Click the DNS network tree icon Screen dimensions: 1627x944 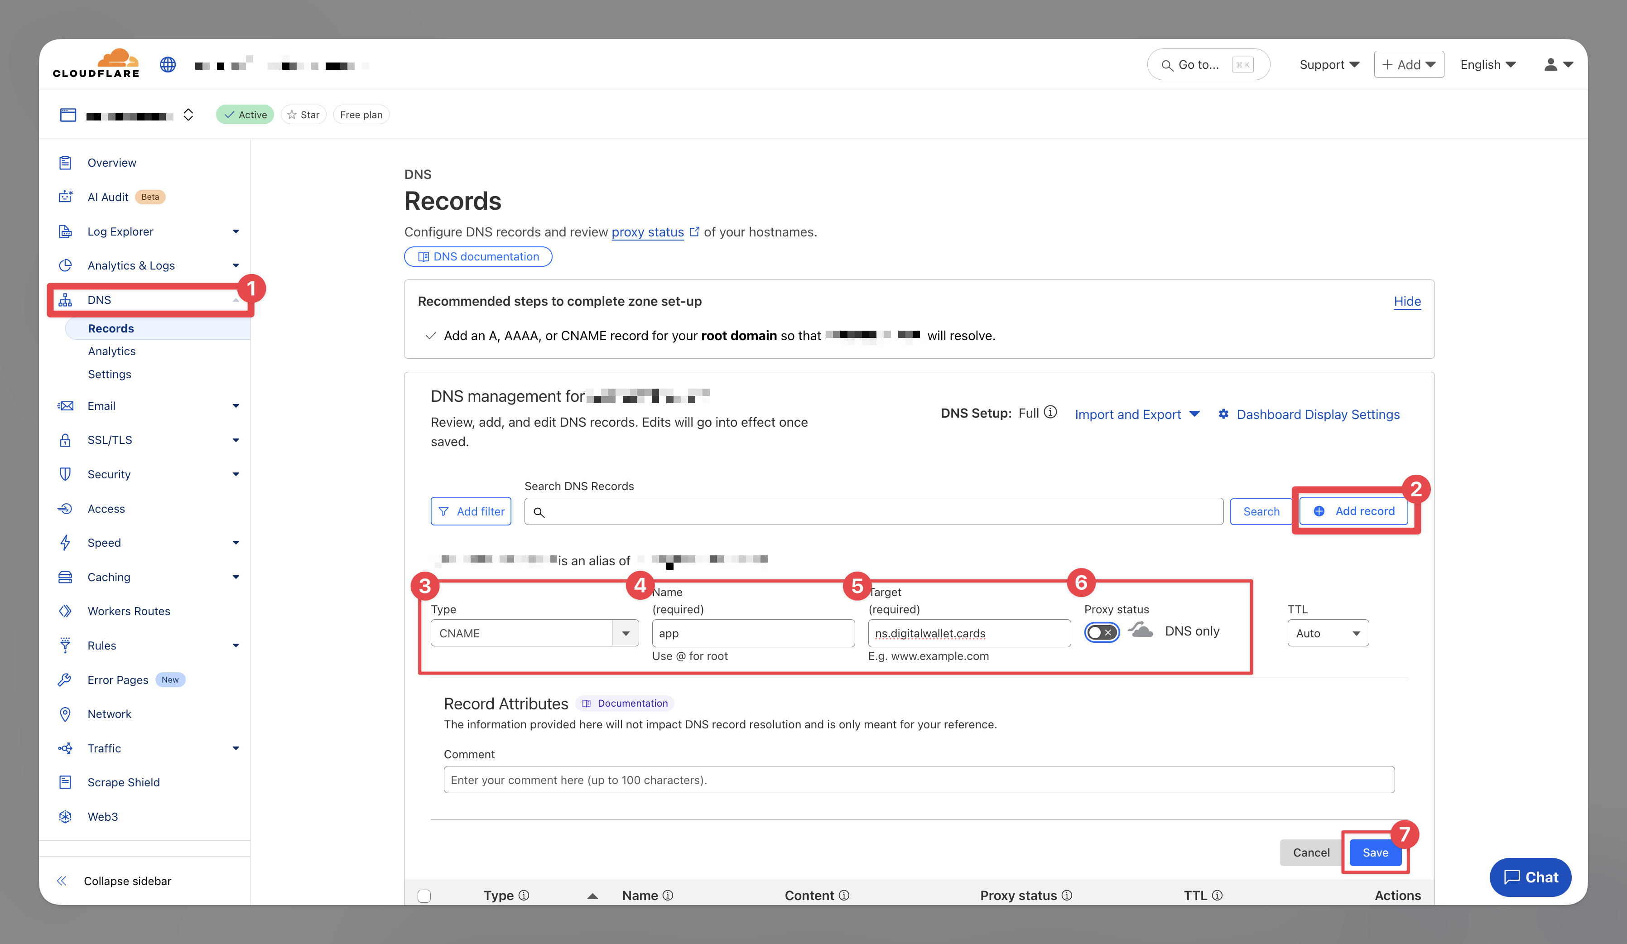[65, 300]
